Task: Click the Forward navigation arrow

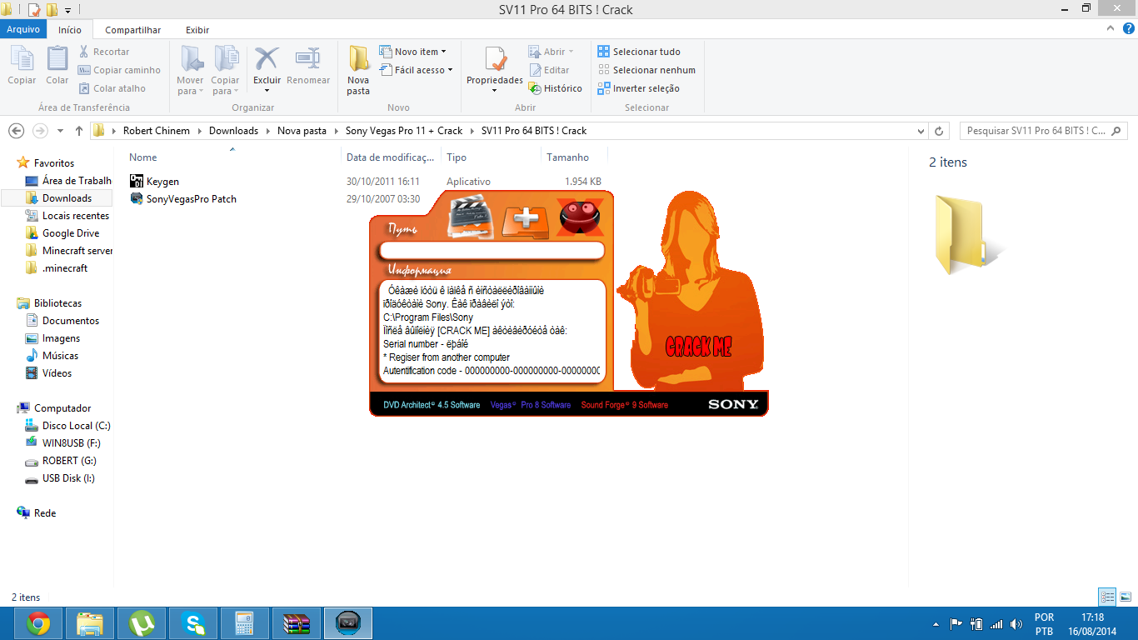Action: (x=40, y=131)
